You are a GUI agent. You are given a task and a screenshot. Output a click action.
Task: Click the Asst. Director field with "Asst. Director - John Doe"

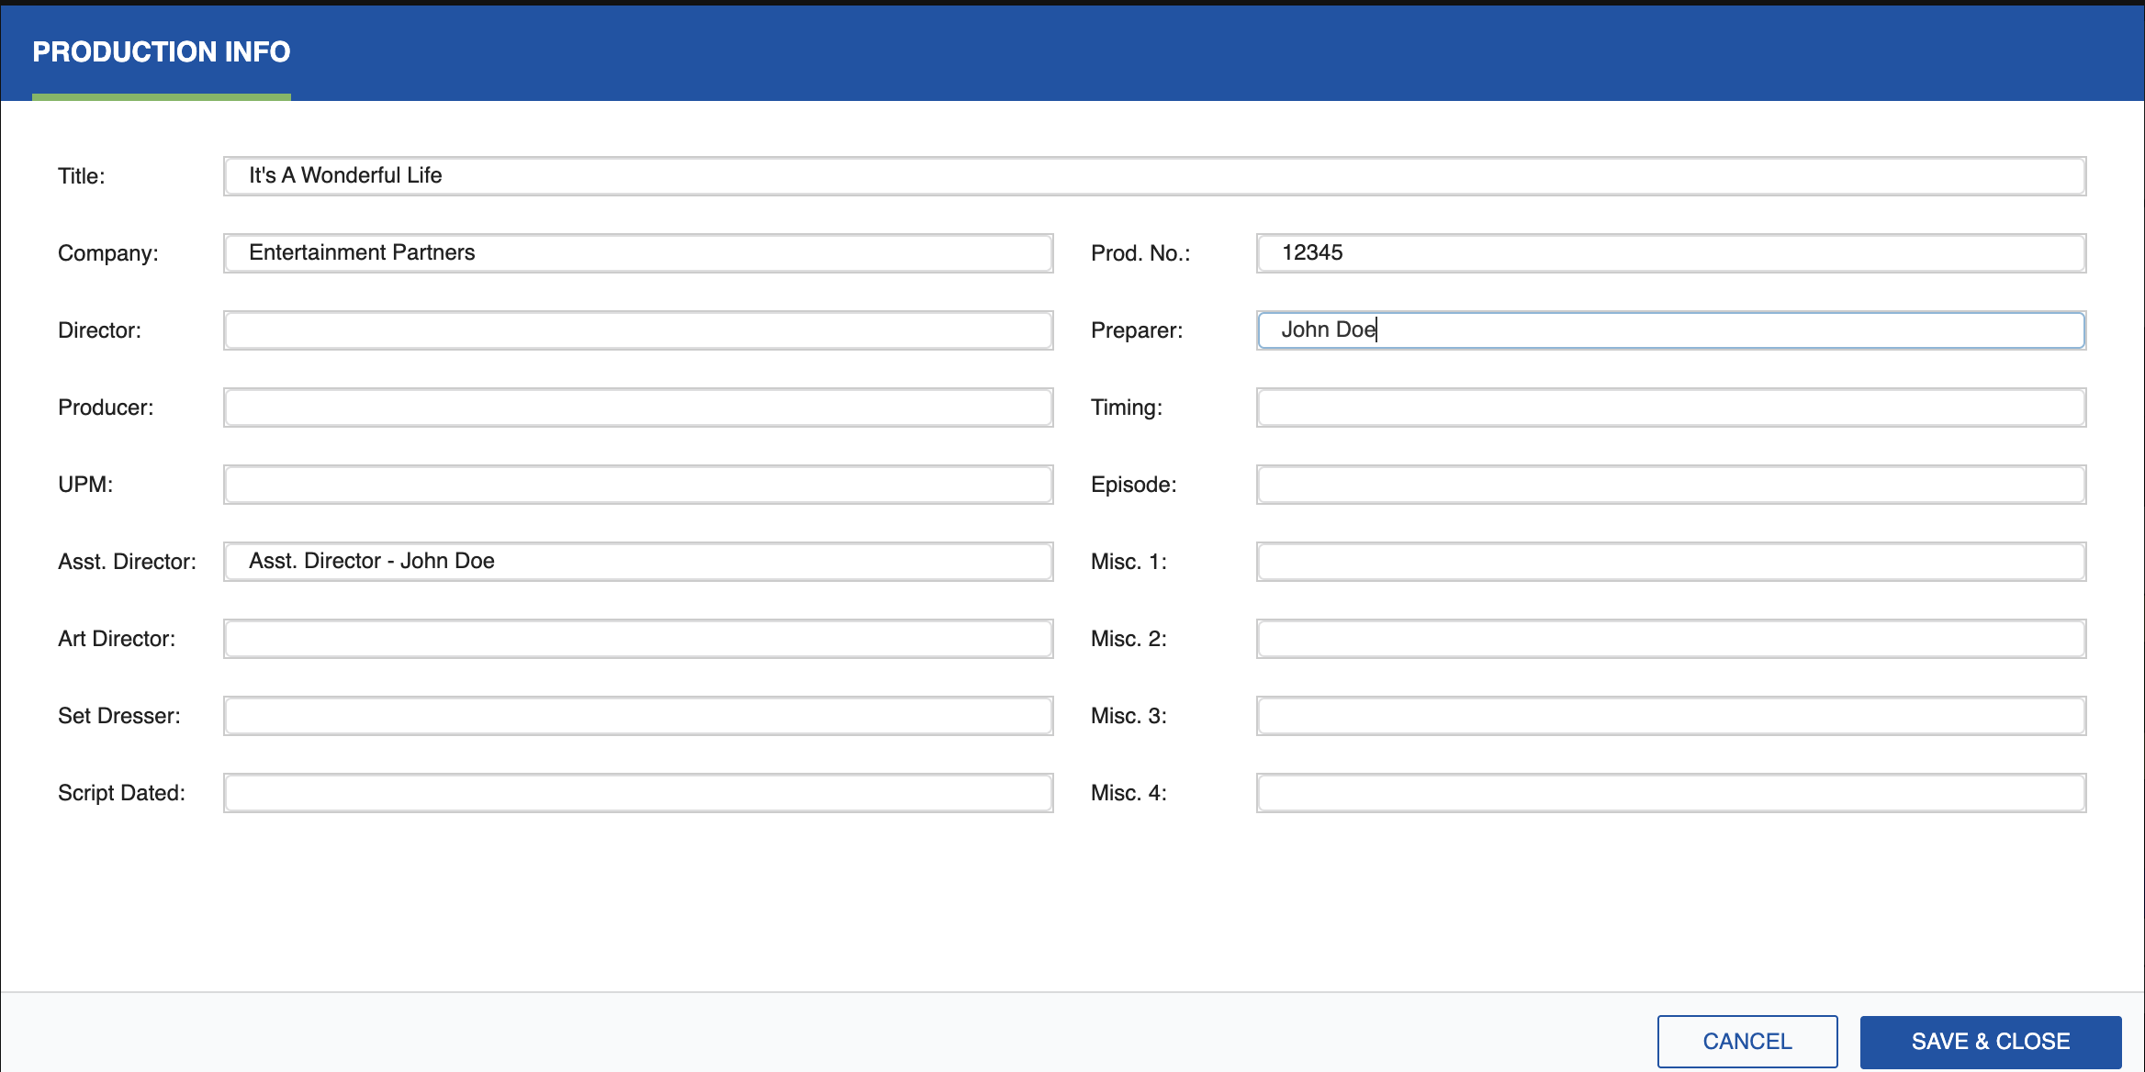(x=637, y=561)
